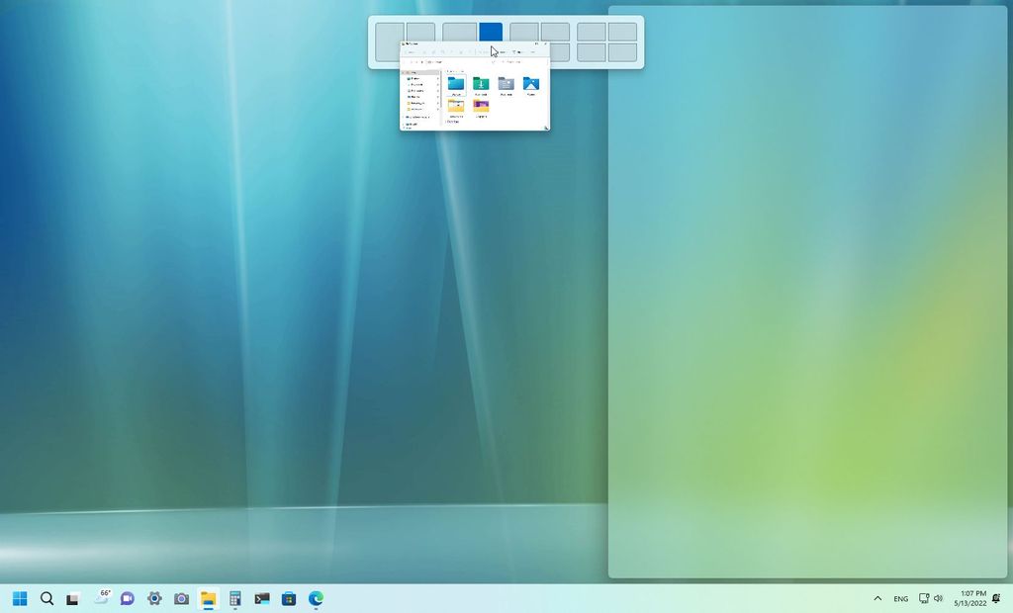The image size is (1013, 613).
Task: Select the highlighted blue snap layout zone
Action: [x=491, y=31]
